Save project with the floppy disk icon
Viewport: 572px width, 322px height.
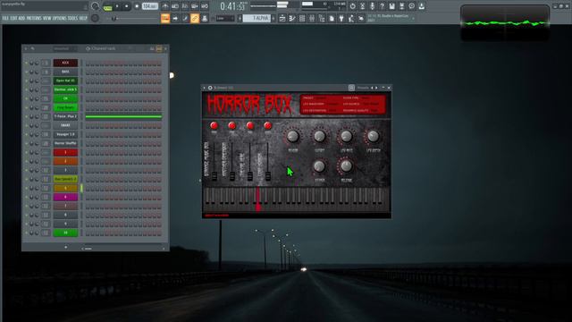[391, 6]
